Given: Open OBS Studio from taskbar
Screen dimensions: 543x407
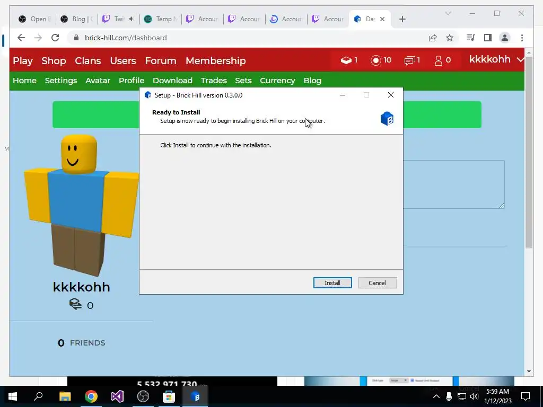Looking at the screenshot, I should [143, 396].
